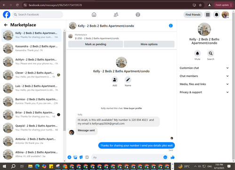
Task: Mute this conversation with bell icon
Action: 197,53
